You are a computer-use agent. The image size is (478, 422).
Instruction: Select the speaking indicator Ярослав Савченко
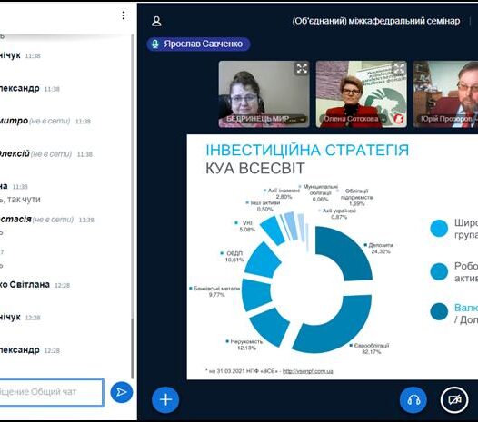[198, 44]
